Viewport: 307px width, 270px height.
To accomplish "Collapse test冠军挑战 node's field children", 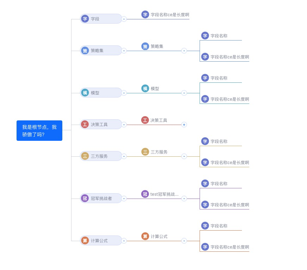I will tap(184, 199).
